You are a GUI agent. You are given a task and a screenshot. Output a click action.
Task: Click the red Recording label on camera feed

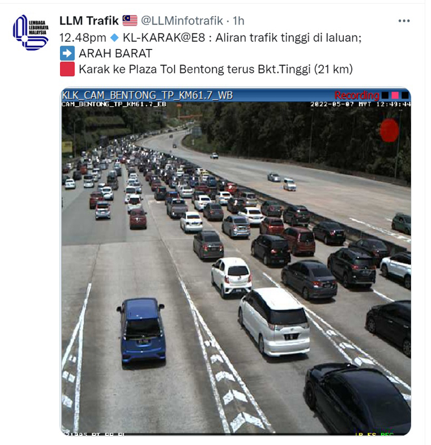click(356, 95)
